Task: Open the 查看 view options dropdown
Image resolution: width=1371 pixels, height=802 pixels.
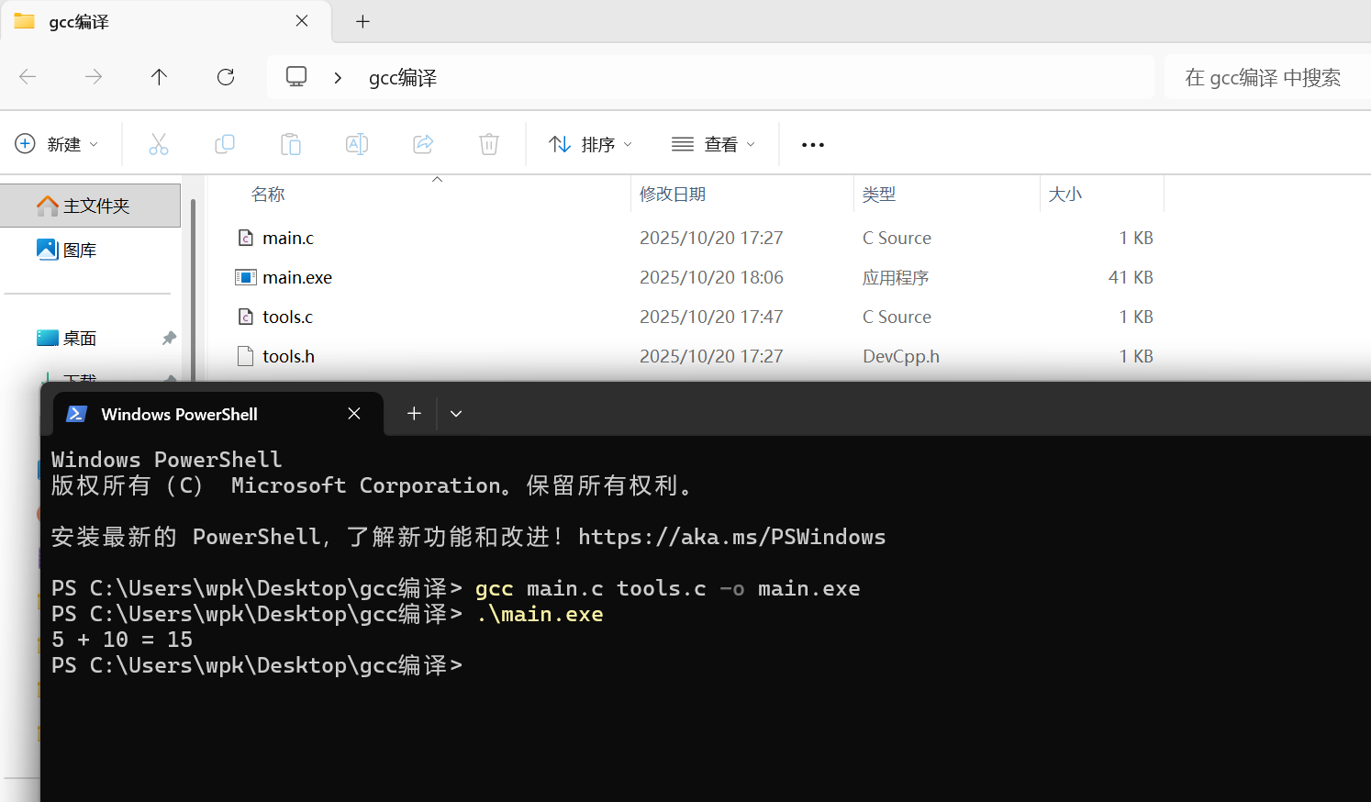Action: coord(713,144)
